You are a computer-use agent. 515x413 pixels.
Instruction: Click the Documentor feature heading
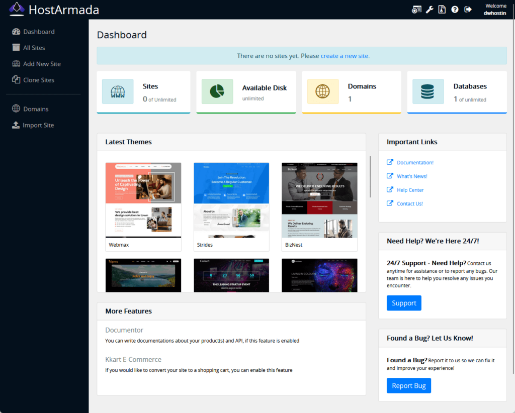[x=124, y=330]
